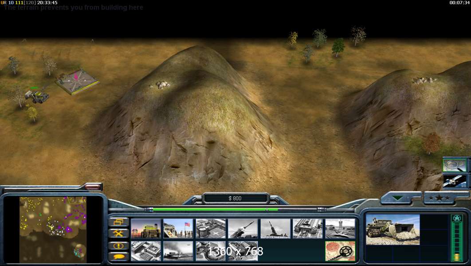Select the War Factory build icon
Viewport: 471px width, 266px height.
[308, 229]
